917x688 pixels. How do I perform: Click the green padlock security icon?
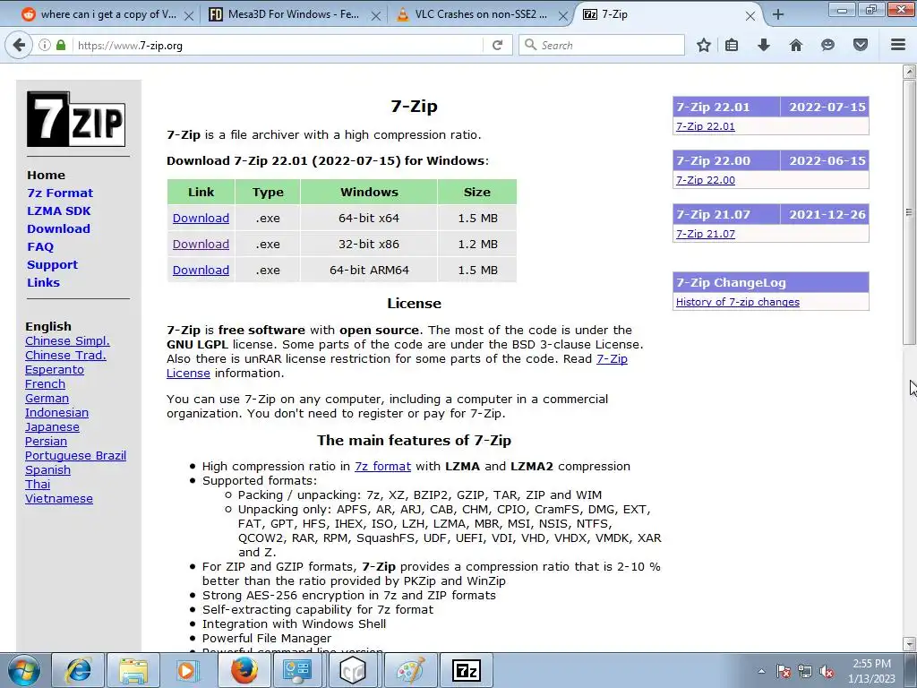(61, 45)
